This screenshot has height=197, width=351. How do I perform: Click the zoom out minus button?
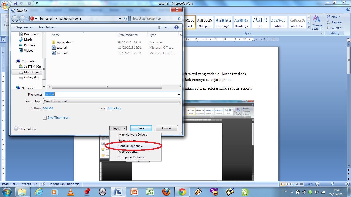point(317,184)
